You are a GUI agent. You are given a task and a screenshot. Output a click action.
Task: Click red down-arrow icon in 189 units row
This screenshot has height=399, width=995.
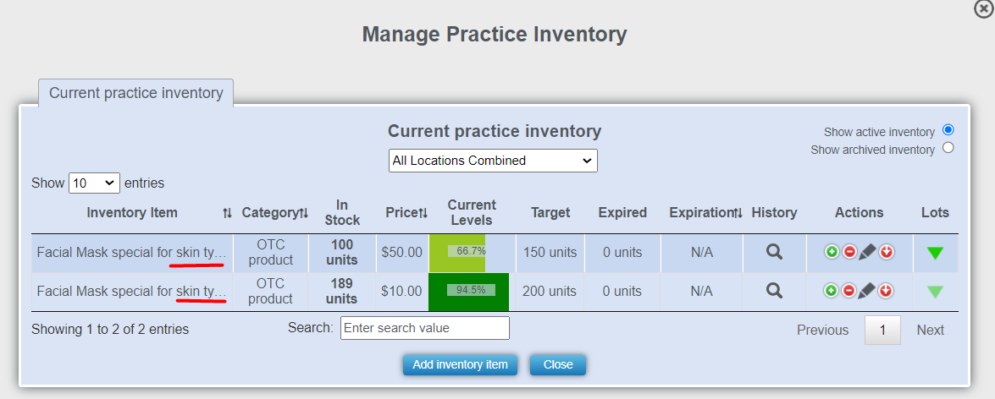point(886,291)
